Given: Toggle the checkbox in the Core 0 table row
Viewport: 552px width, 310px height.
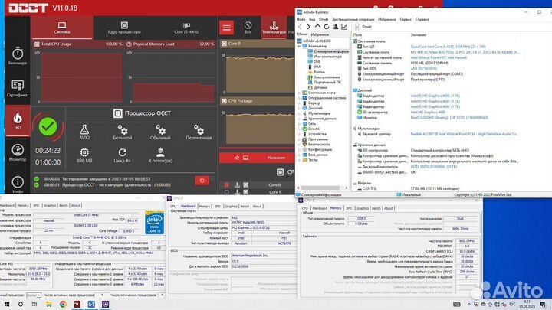Looking at the screenshot, I should pyautogui.click(x=226, y=185).
